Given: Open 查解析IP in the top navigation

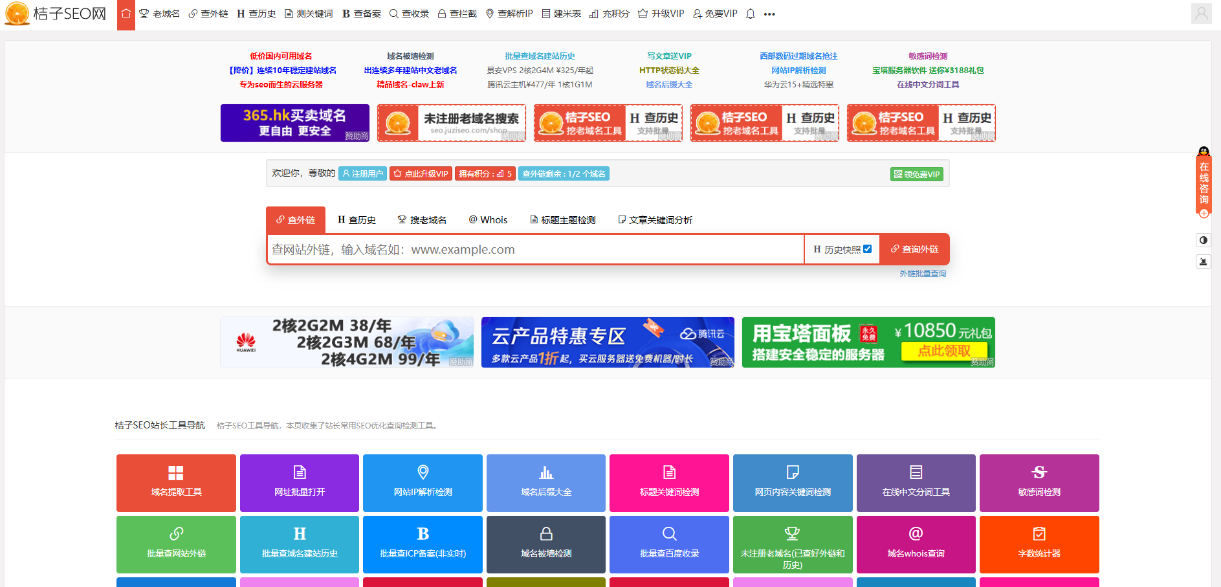Looking at the screenshot, I should tap(509, 14).
